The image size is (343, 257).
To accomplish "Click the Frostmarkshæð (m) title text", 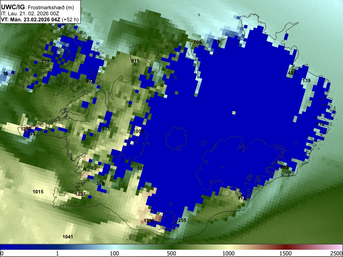I will pyautogui.click(x=51, y=7).
